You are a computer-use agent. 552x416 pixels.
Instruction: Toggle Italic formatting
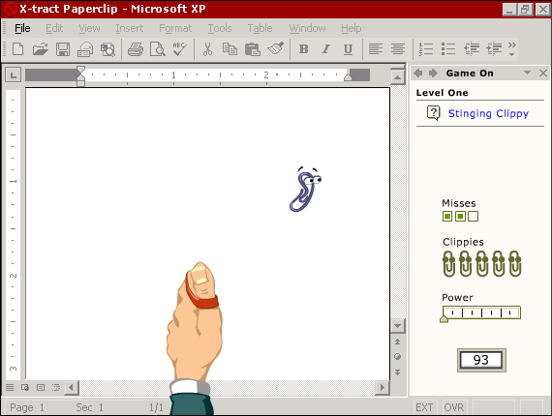[326, 49]
